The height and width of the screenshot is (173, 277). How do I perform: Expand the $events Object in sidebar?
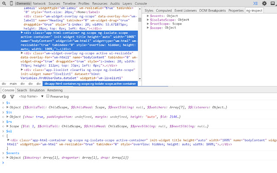(148, 16)
